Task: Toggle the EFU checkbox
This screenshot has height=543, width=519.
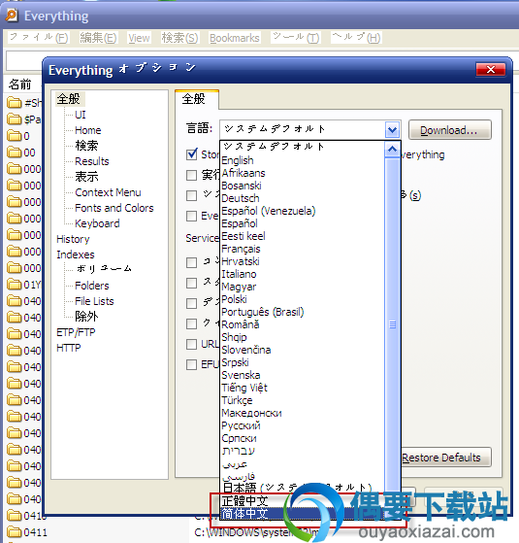Action: pos(191,364)
